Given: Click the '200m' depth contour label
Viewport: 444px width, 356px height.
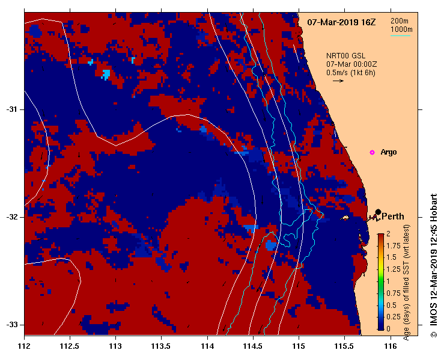Looking at the screenshot, I should click(x=400, y=20).
